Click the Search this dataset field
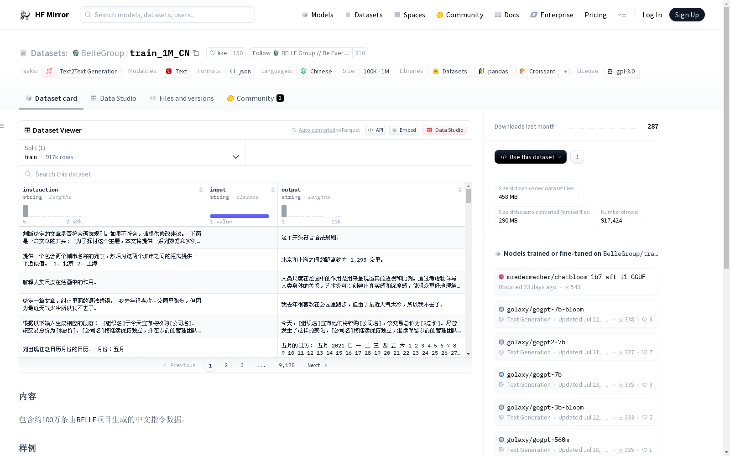730x456 pixels. [x=245, y=174]
